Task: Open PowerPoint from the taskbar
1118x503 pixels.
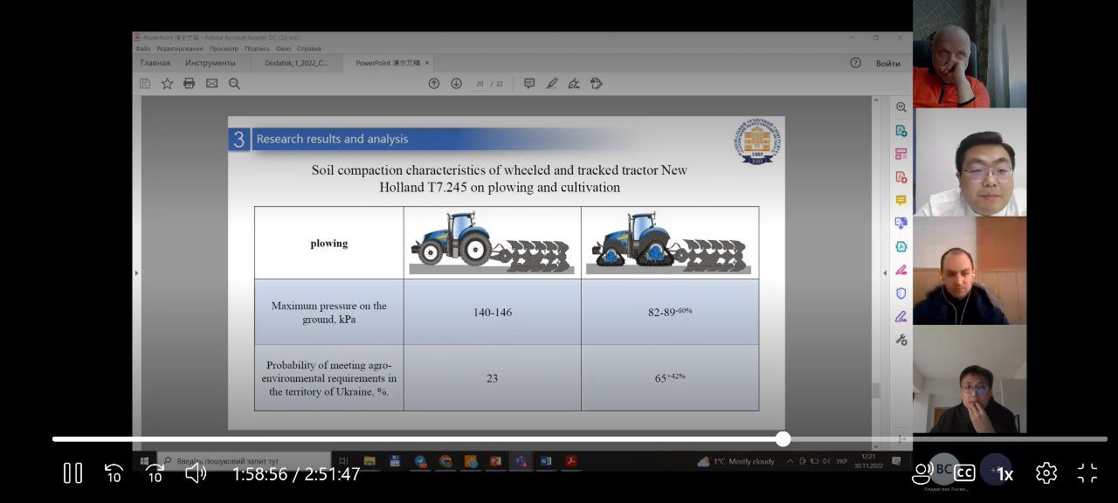Action: [495, 461]
